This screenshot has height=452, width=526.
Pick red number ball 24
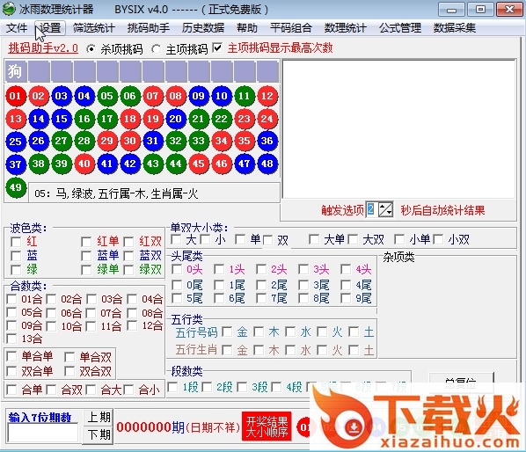coord(267,119)
